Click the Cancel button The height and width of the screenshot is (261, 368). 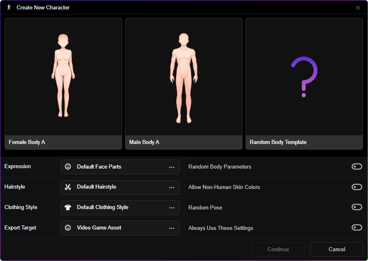click(337, 249)
